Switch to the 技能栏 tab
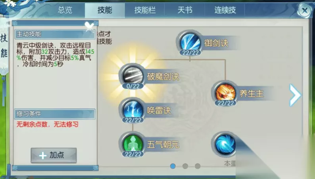This screenshot has height=179, width=315. click(145, 10)
